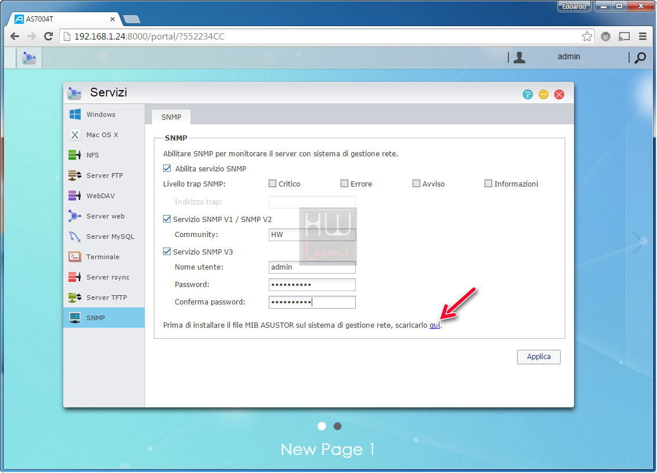Switch to first desktop page dot
Image resolution: width=657 pixels, height=473 pixels.
click(x=322, y=426)
